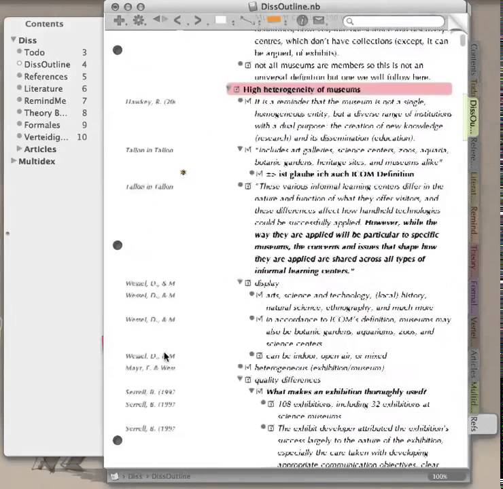This screenshot has height=489, width=503.
Task: Go to next page with right chevron
Action: (198, 20)
